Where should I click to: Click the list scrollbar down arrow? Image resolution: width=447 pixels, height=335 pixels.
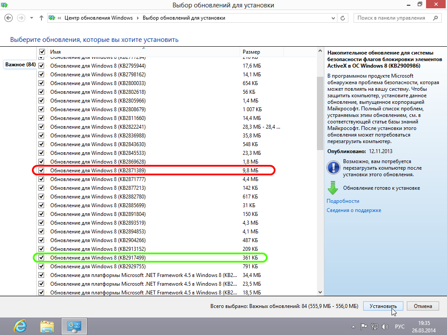pyautogui.click(x=320, y=292)
